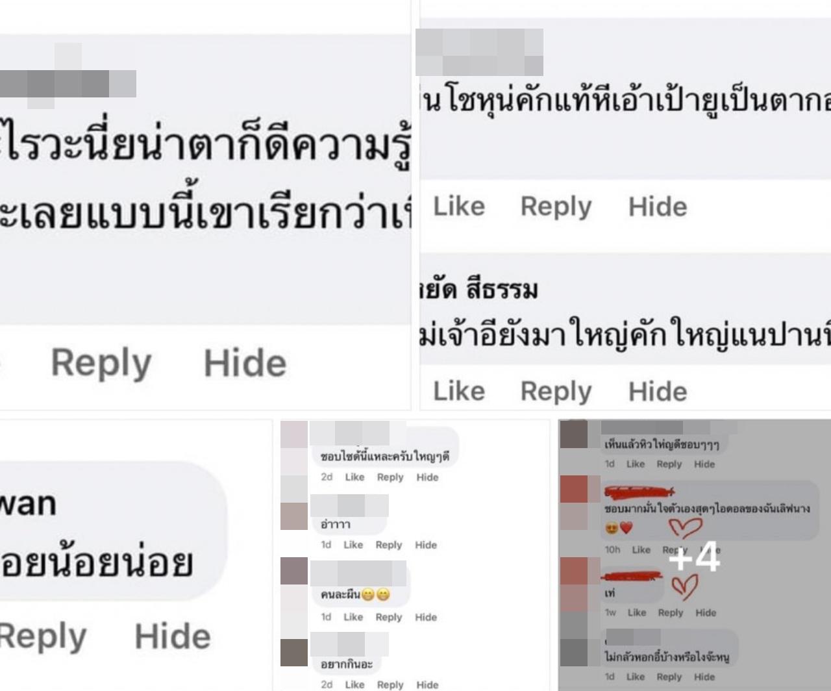Hide the โชหุน่คักแท้ comment
831x691 pixels.
658,207
